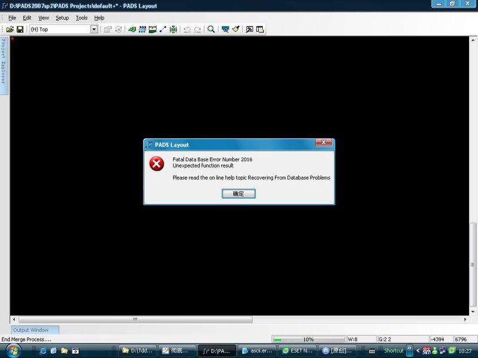Click the horizontal scrollbar right arrow
Screen dimensions: 478x358
click(x=465, y=320)
